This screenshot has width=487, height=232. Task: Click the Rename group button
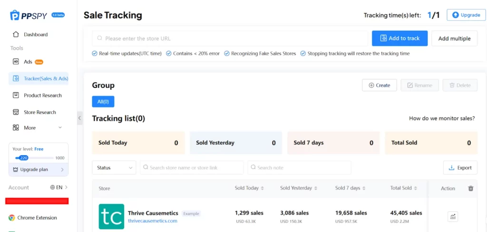click(419, 85)
